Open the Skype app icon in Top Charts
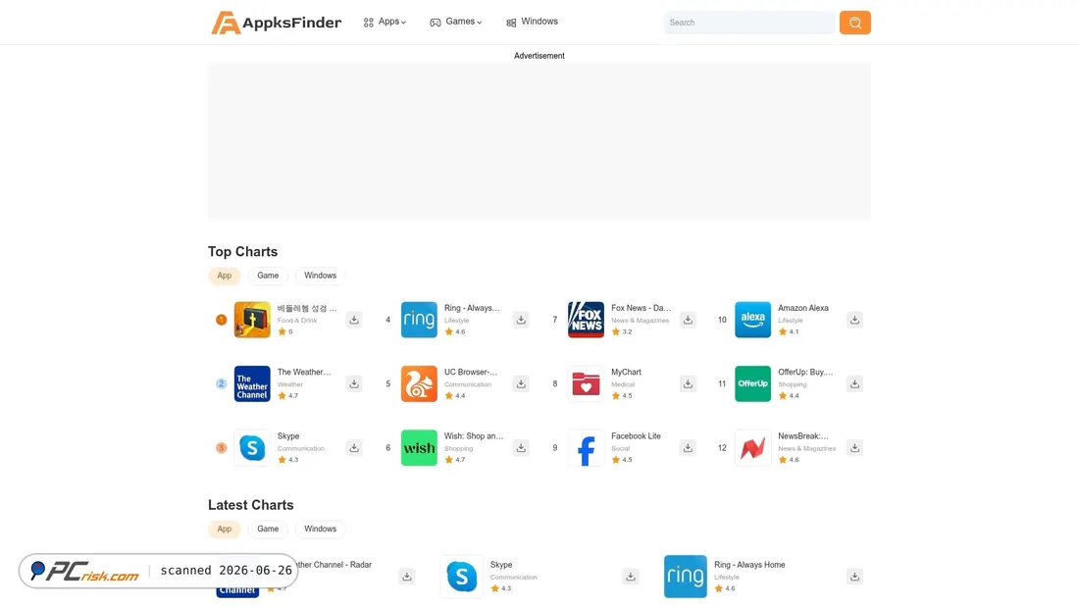The width and height of the screenshot is (1079, 607). (252, 447)
